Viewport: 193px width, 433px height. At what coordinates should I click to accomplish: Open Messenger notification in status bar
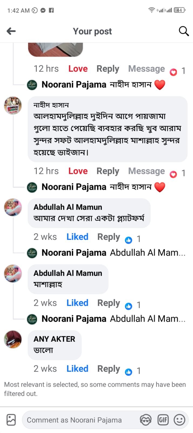click(43, 10)
